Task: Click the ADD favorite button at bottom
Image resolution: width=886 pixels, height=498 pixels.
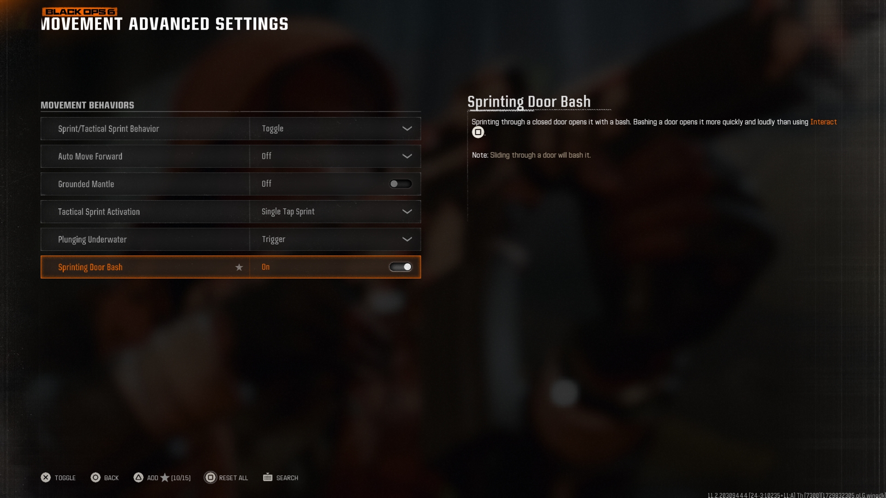Action: pos(161,477)
